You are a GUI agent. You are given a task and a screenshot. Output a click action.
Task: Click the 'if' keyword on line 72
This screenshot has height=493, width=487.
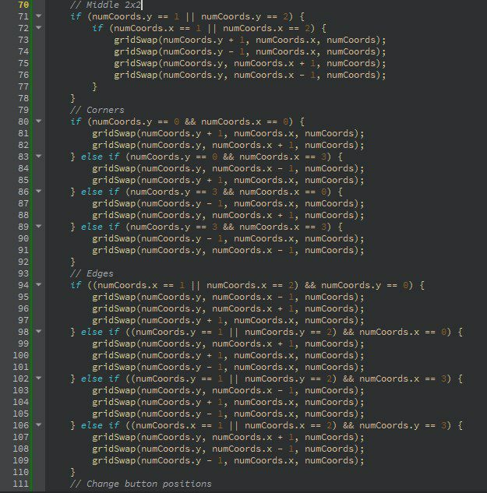97,28
